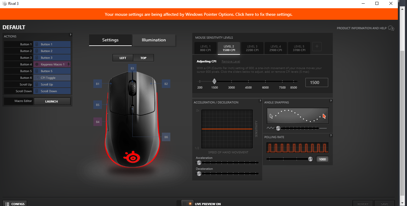Select Level 4 2900 CPI tab
The width and height of the screenshot is (407, 206).
point(276,48)
